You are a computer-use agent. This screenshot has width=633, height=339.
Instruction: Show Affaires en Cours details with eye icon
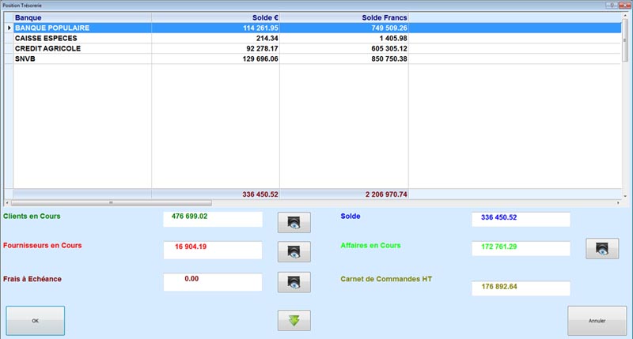pyautogui.click(x=601, y=249)
